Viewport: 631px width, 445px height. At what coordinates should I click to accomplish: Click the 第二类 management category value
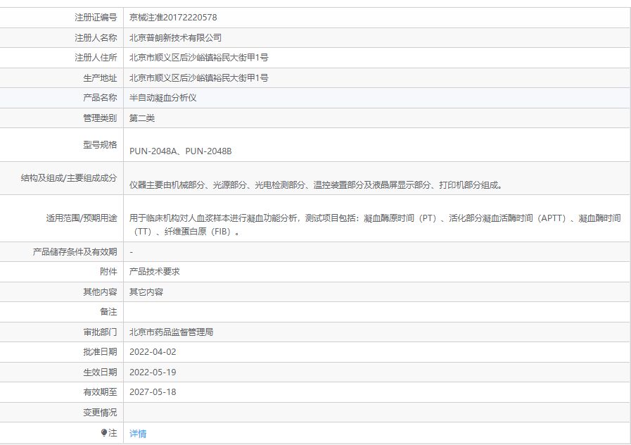pyautogui.click(x=142, y=118)
